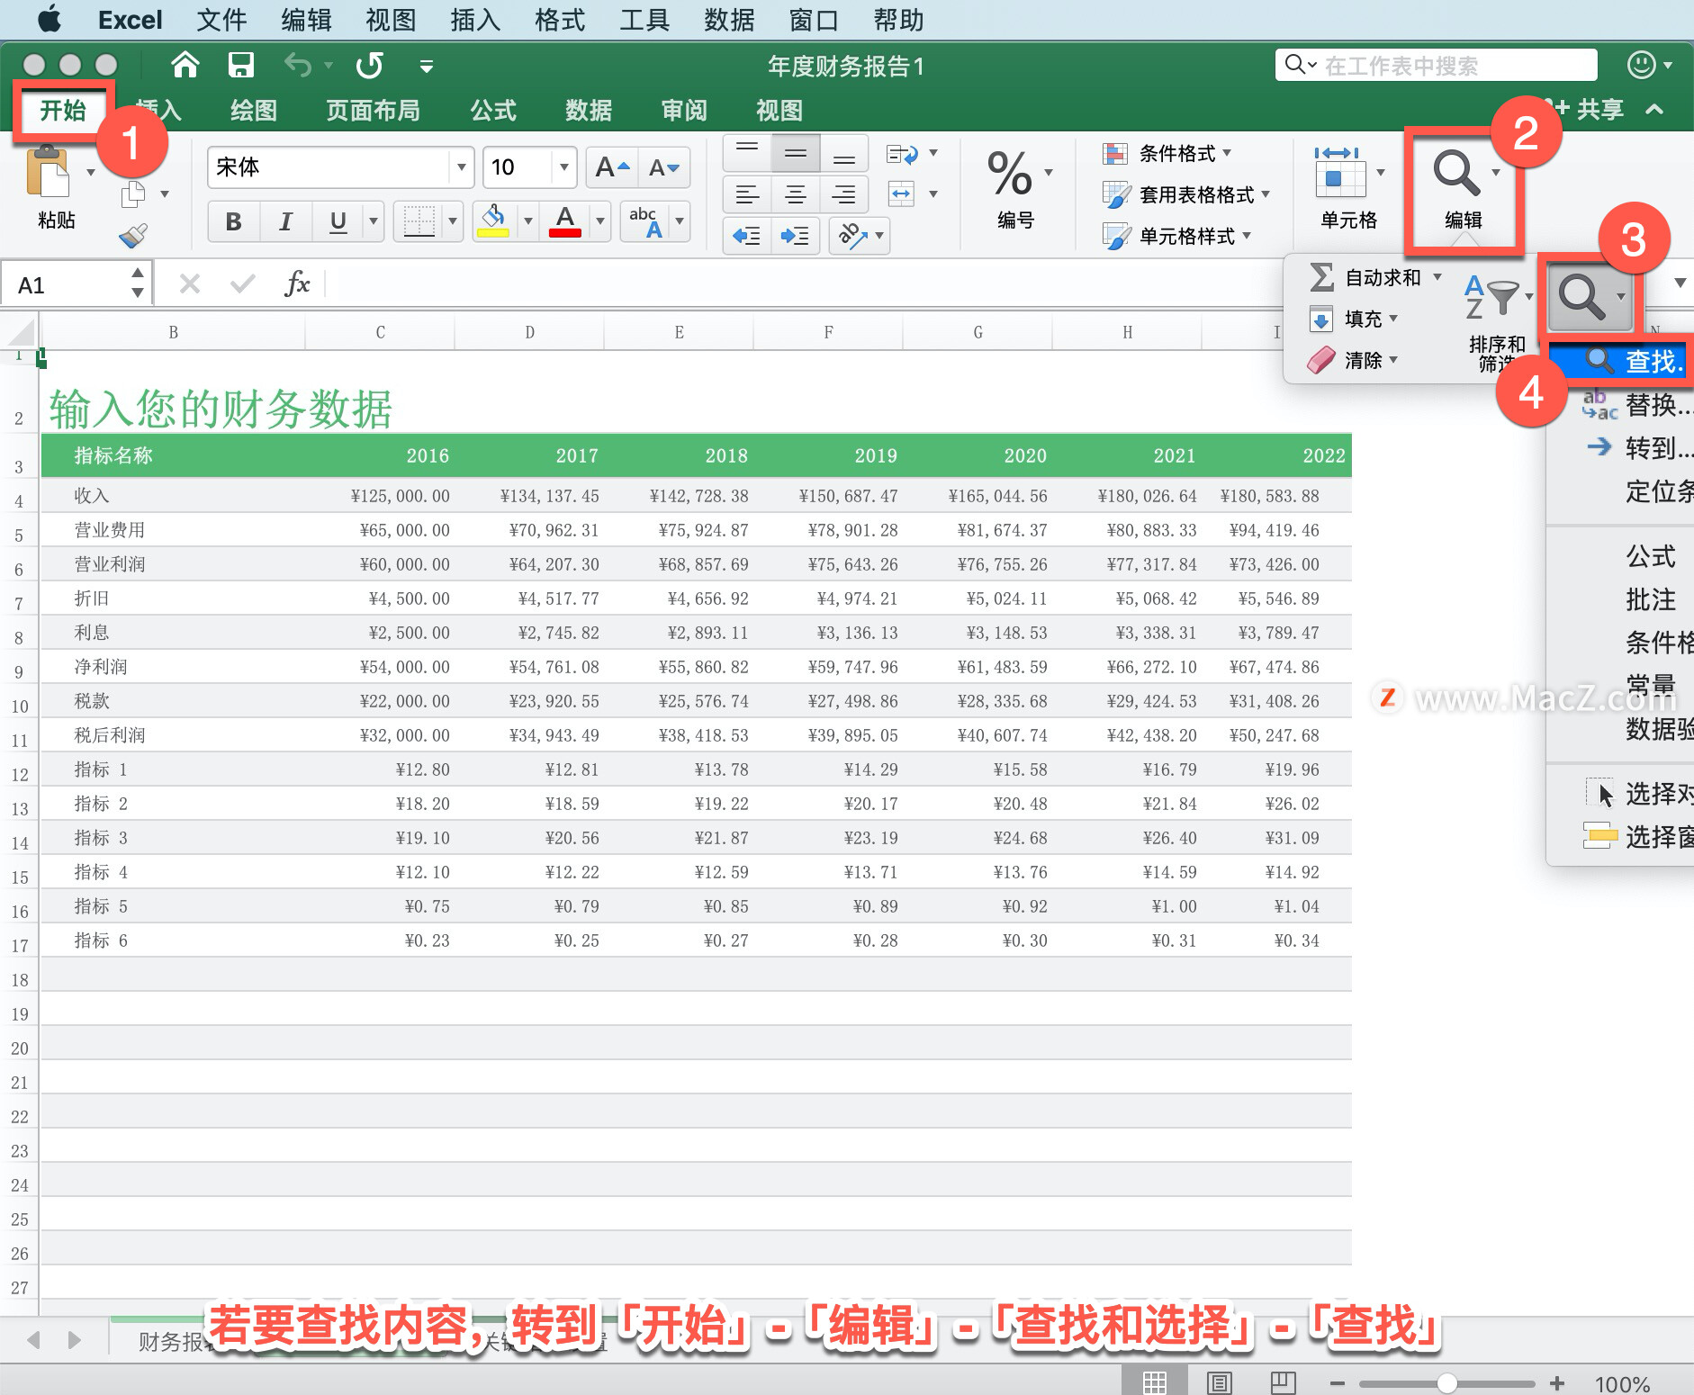Align cell content to bottom
The height and width of the screenshot is (1395, 1694).
843,153
